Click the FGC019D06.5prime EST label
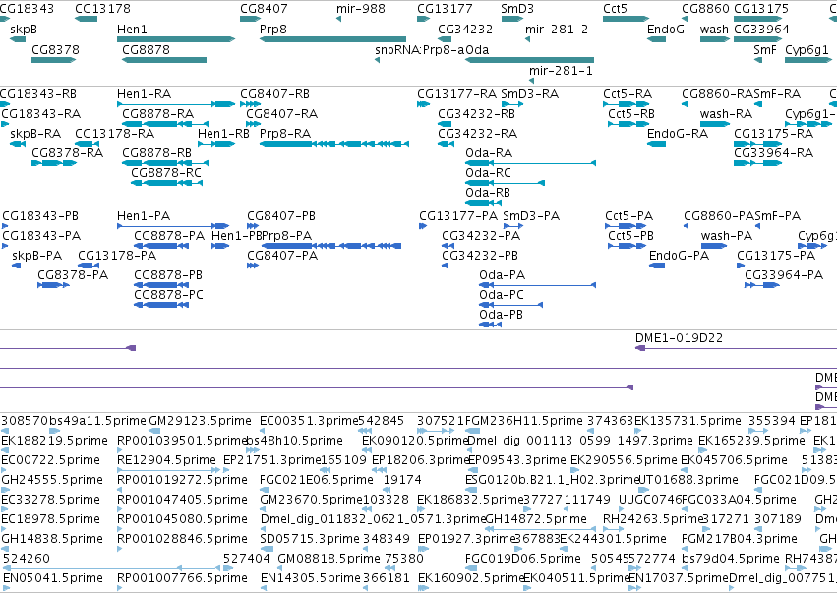The height and width of the screenshot is (593, 837). pyautogui.click(x=523, y=558)
